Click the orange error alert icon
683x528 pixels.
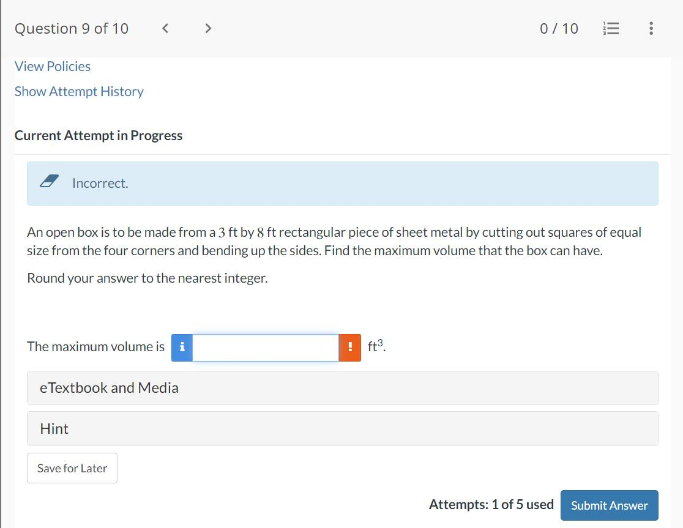(349, 347)
